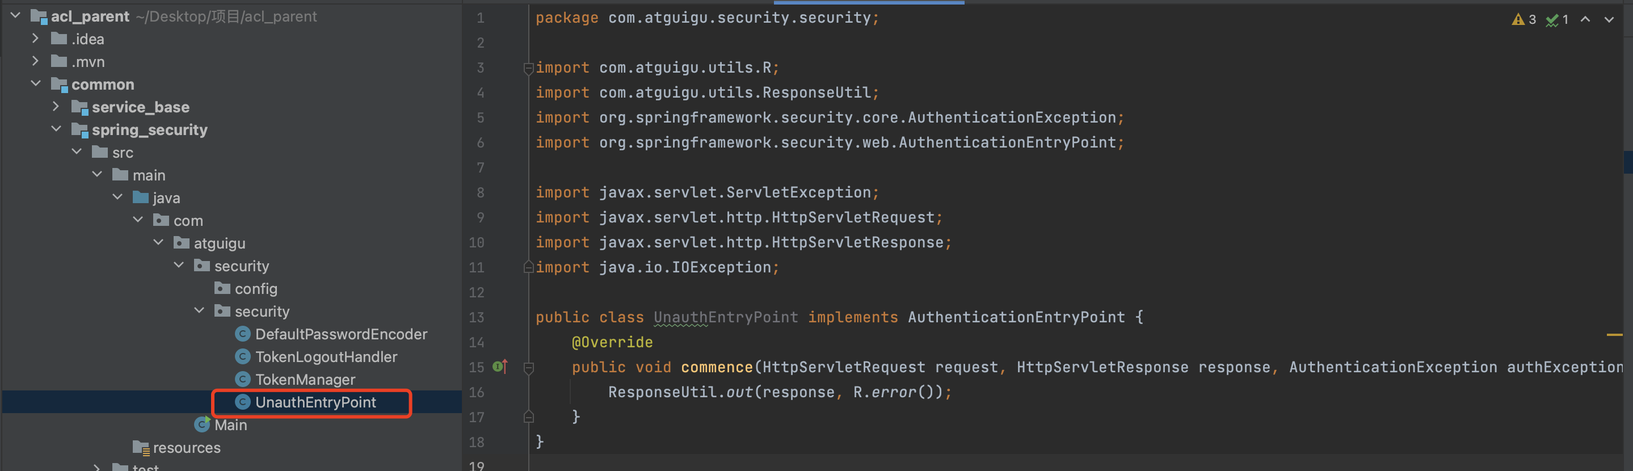Image resolution: width=1633 pixels, height=471 pixels.
Task: Toggle the import block fold on line 3
Action: point(528,68)
